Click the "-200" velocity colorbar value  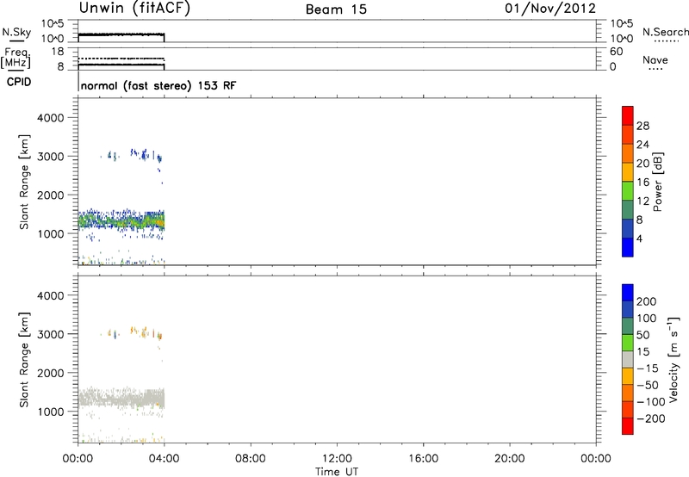pyautogui.click(x=651, y=418)
